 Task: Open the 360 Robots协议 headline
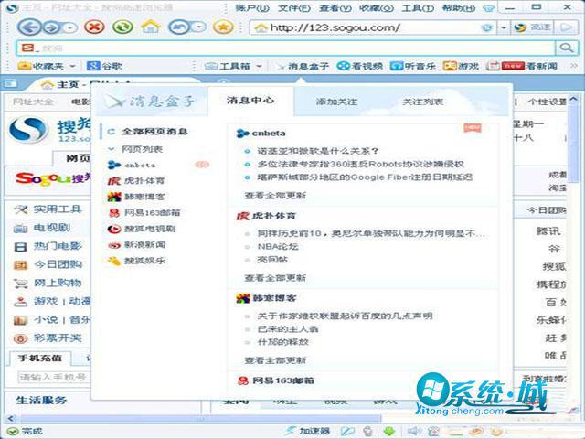coord(360,165)
